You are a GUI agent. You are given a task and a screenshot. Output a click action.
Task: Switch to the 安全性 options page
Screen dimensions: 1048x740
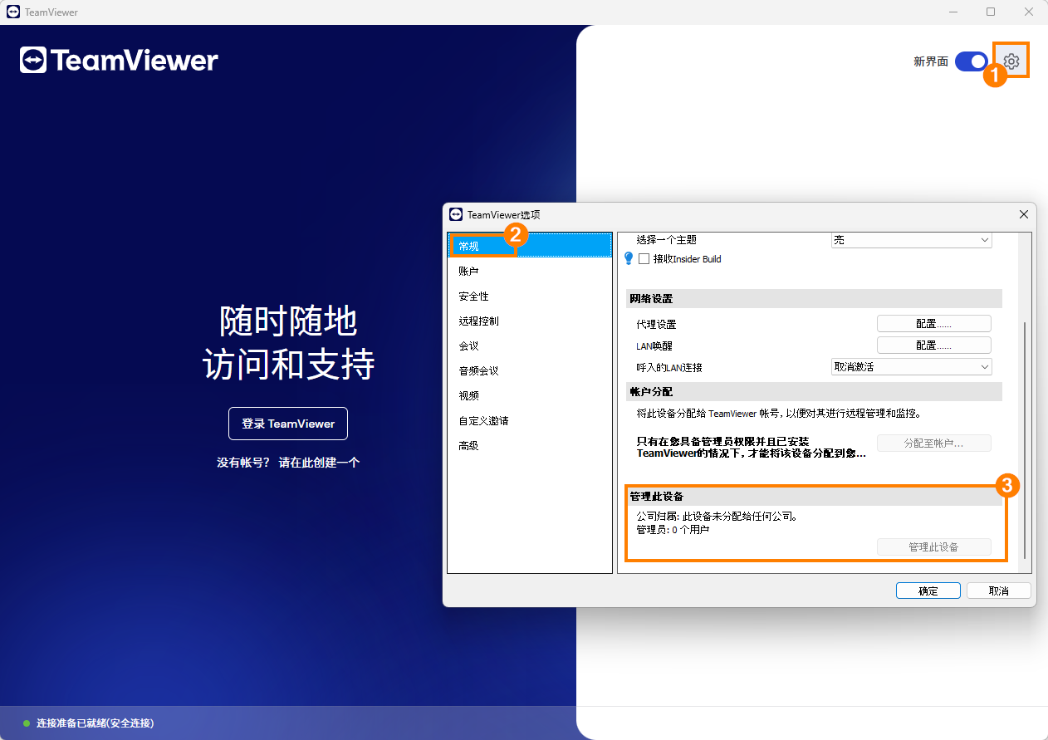[530, 296]
